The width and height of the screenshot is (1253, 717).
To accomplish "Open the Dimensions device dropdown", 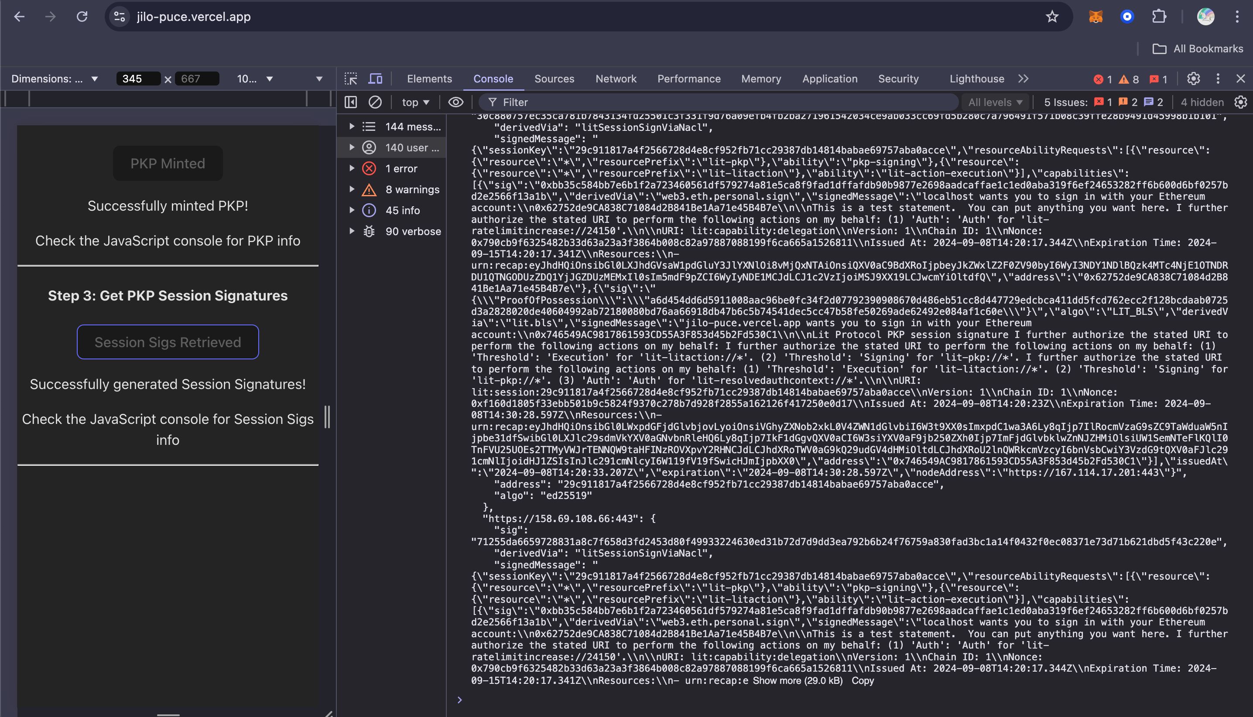I will pos(54,79).
